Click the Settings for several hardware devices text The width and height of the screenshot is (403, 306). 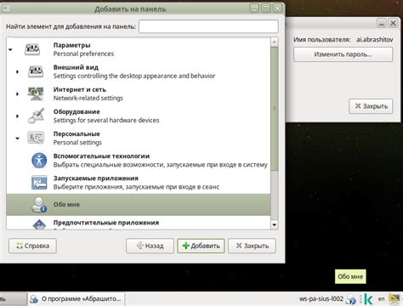106,120
